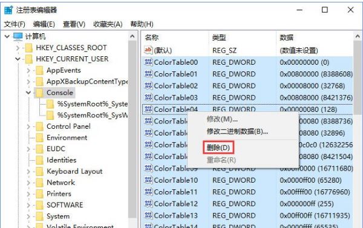363x228 pixels.
Task: Click the DWORD icon of ColorTable03
Action: tap(148, 97)
